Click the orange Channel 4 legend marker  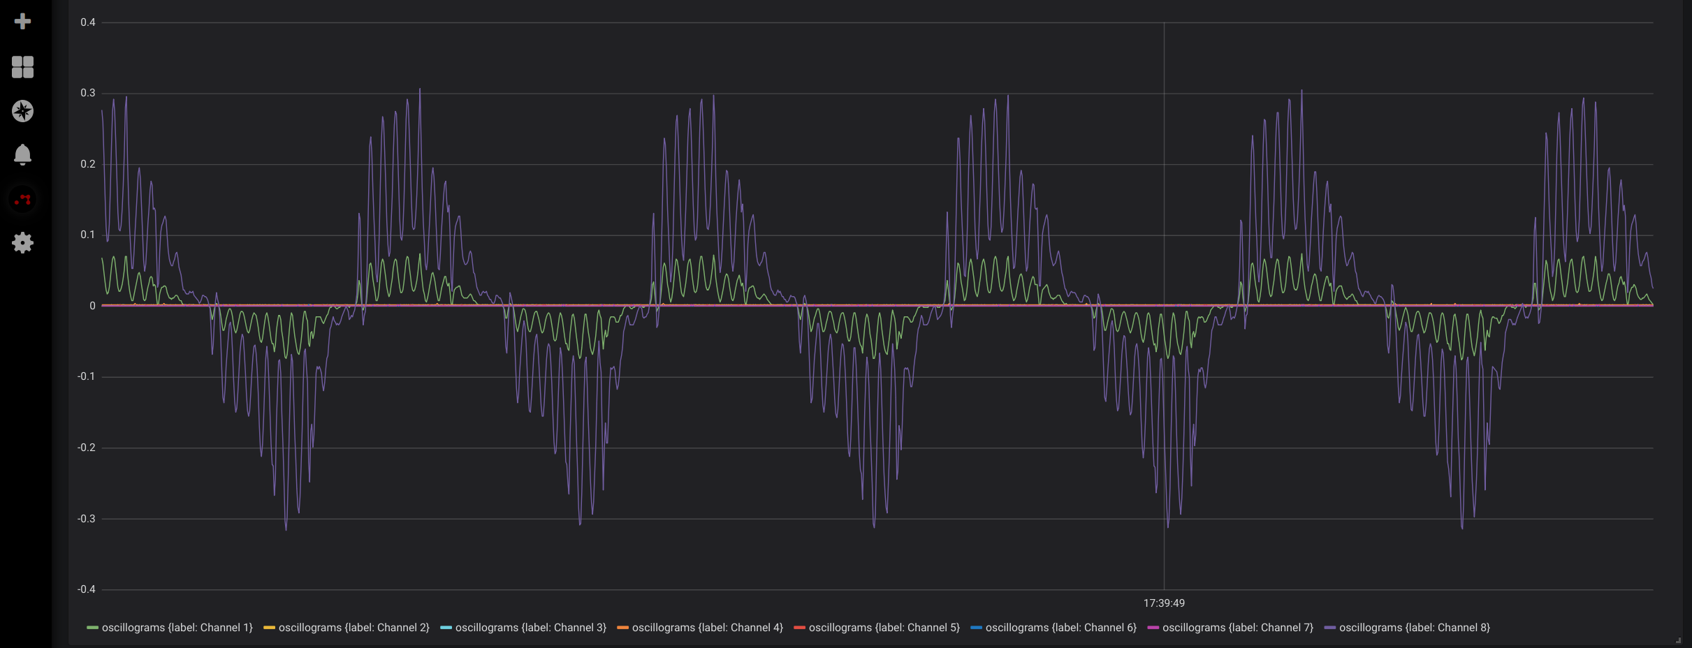tap(622, 628)
